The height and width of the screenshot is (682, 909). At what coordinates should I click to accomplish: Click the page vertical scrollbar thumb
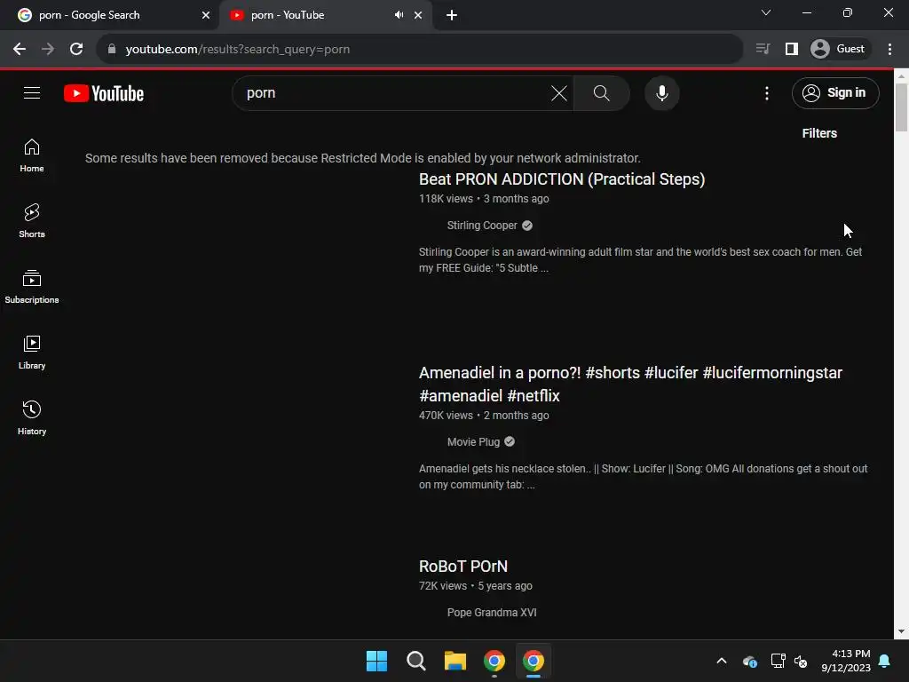pyautogui.click(x=902, y=107)
